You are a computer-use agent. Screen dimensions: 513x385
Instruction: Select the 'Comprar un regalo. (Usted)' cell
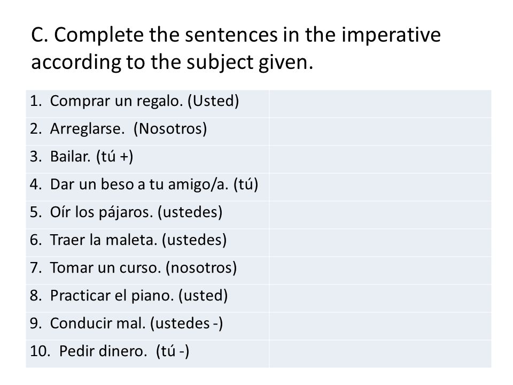pos(147,104)
